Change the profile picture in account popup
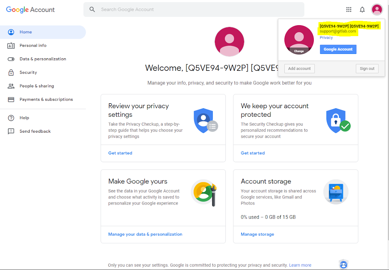The height and width of the screenshot is (270, 389). (x=299, y=51)
